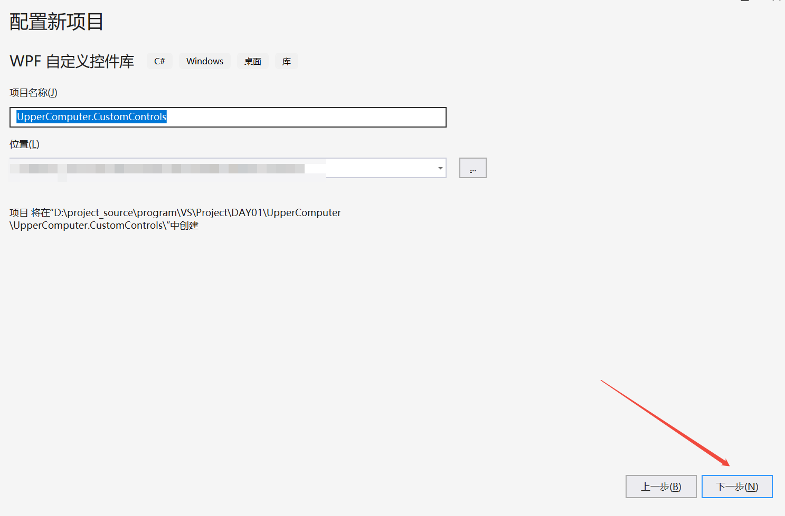Image resolution: width=785 pixels, height=516 pixels.
Task: Click the 桌面 tag label
Action: (253, 61)
